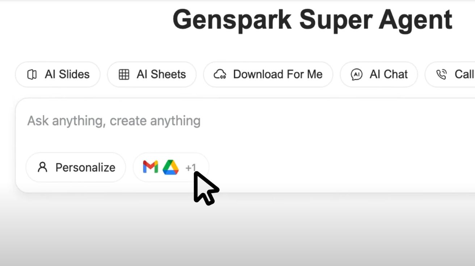Image resolution: width=475 pixels, height=266 pixels.
Task: Select the AI Sheets label text
Action: (x=161, y=74)
